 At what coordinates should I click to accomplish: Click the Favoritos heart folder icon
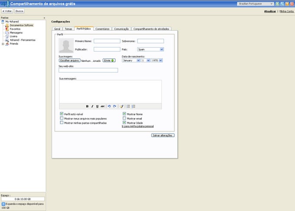[x=7, y=29]
